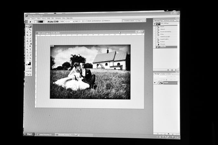
Task: Toggle the Rozklad barev checkbox
Action: tap(93, 21)
